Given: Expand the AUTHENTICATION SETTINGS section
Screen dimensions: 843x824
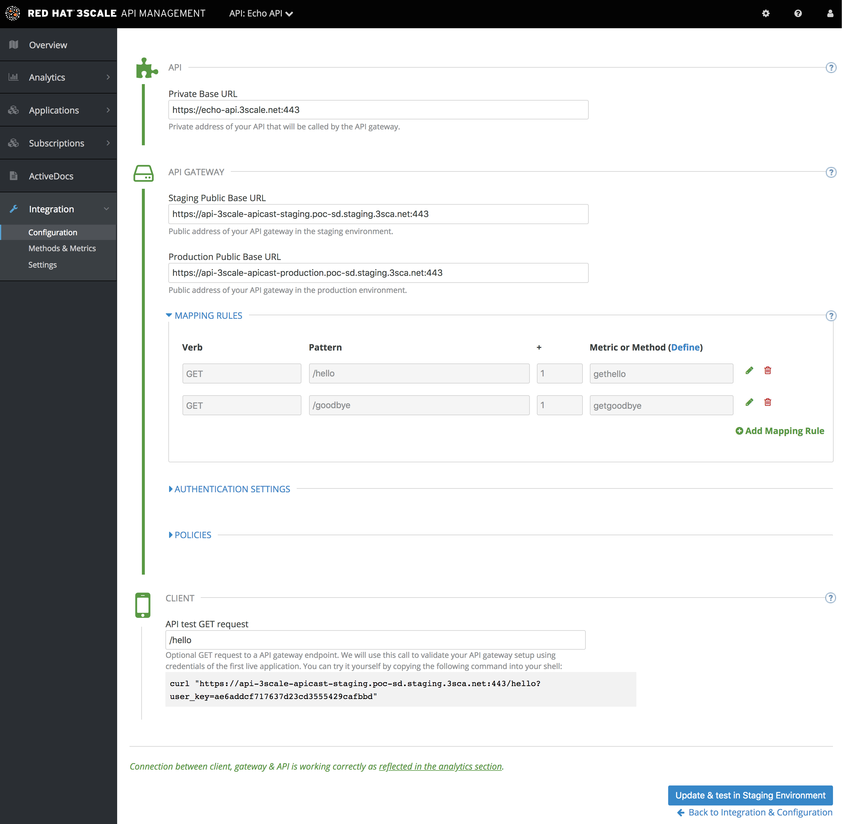Looking at the screenshot, I should (232, 489).
